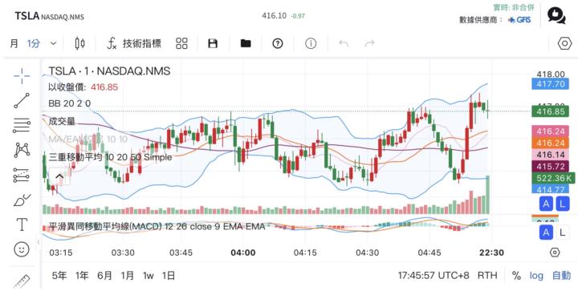578x303 pixels.
Task: Open the feedback chat thumbs-up icon
Action: (x=556, y=16)
